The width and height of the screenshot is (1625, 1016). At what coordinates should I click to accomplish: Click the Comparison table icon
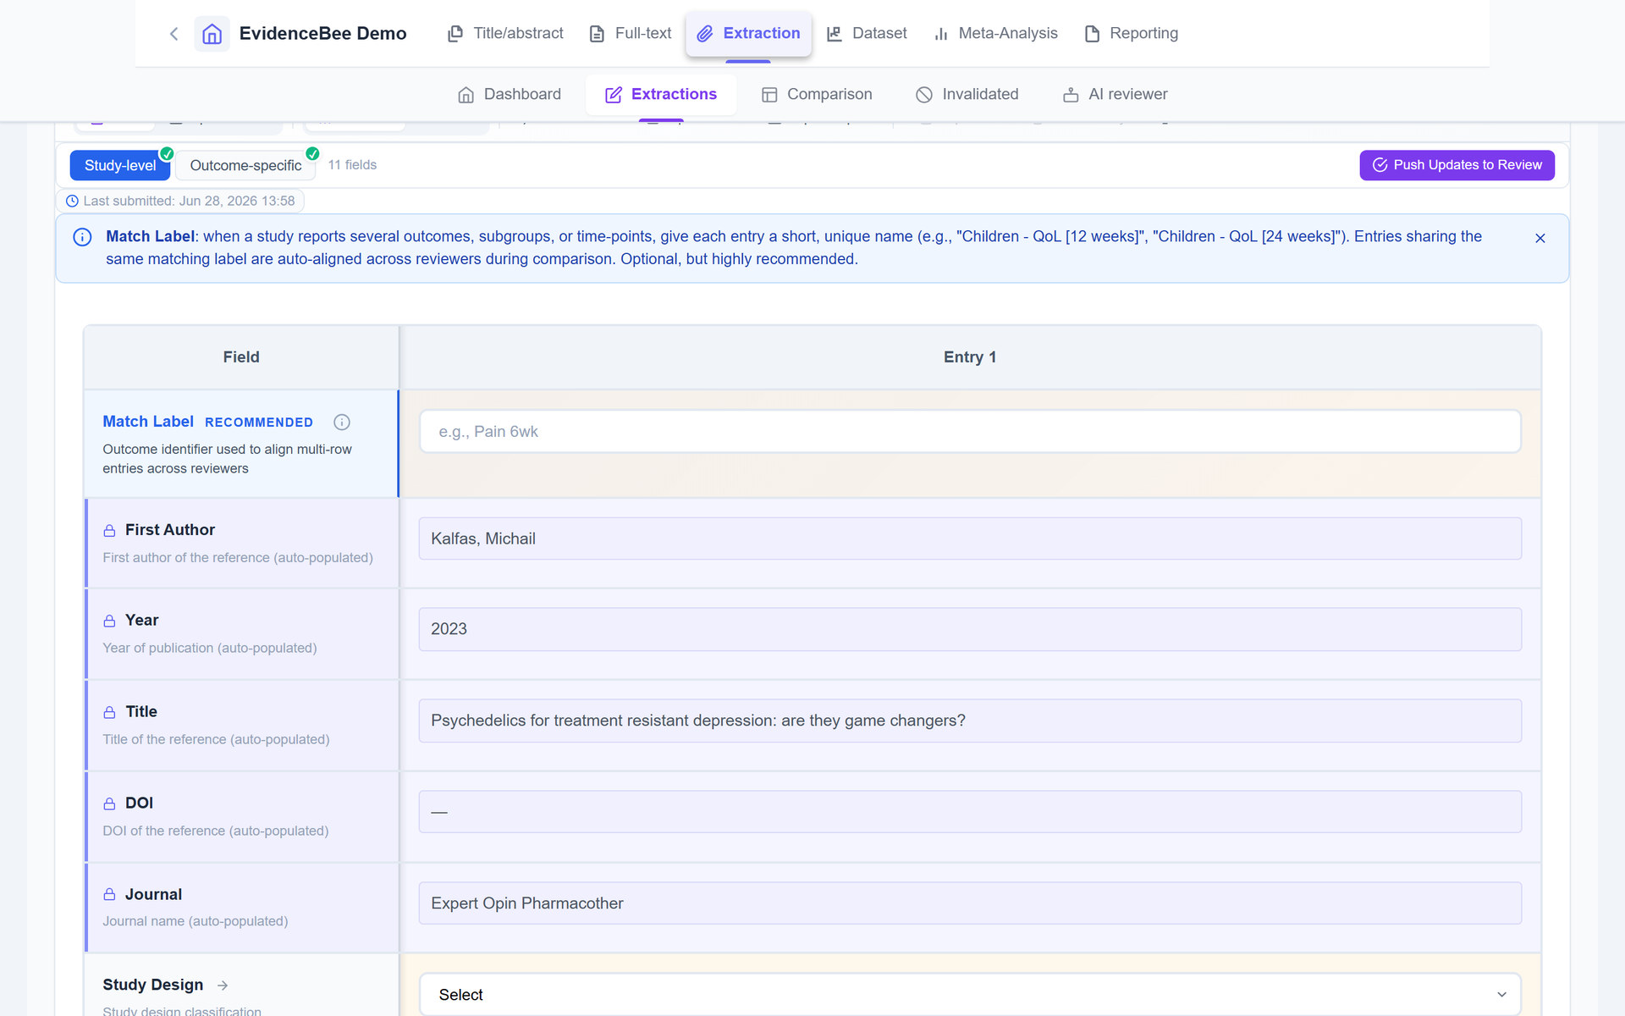(769, 95)
